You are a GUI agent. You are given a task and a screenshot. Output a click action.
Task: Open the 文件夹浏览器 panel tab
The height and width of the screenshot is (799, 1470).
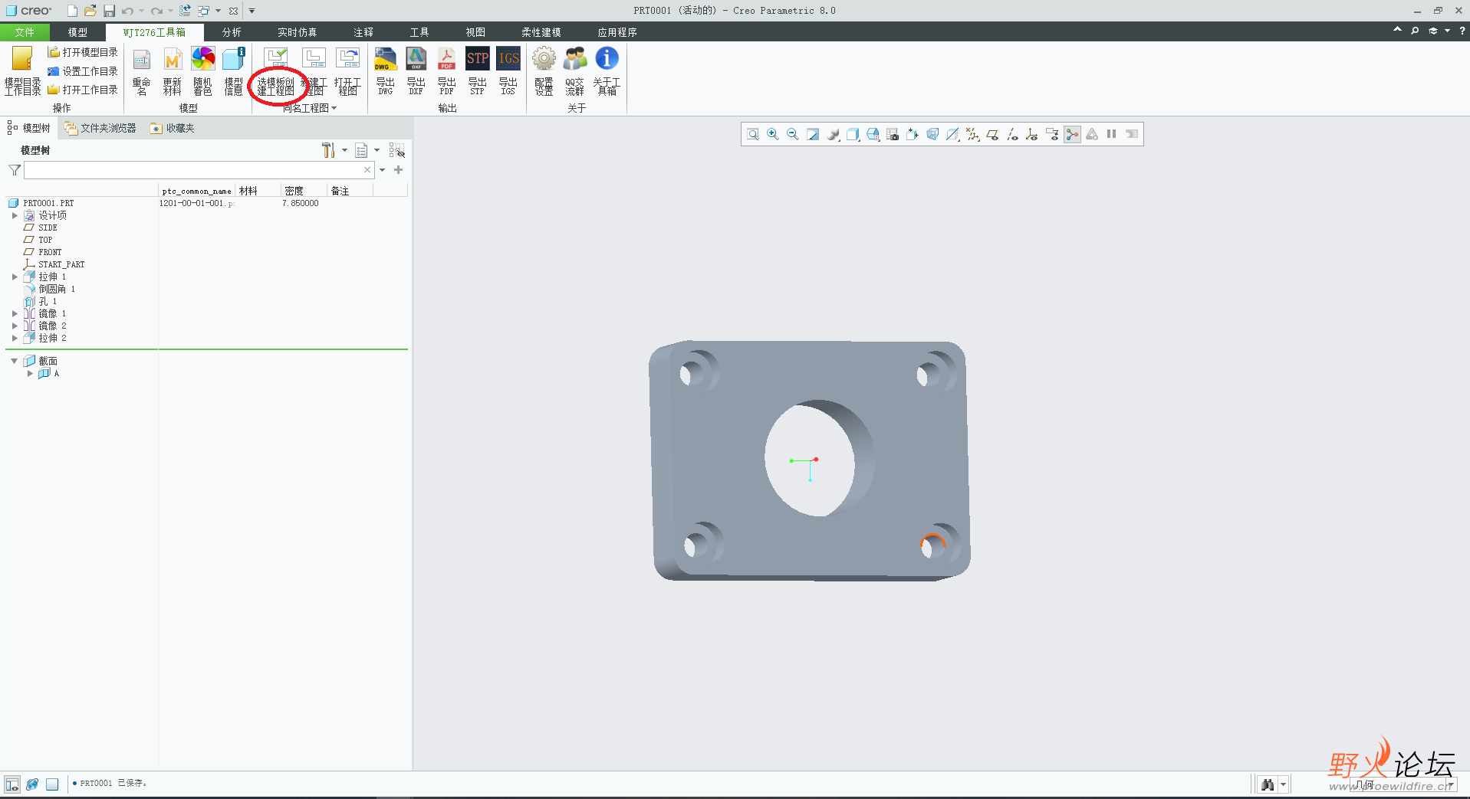100,128
